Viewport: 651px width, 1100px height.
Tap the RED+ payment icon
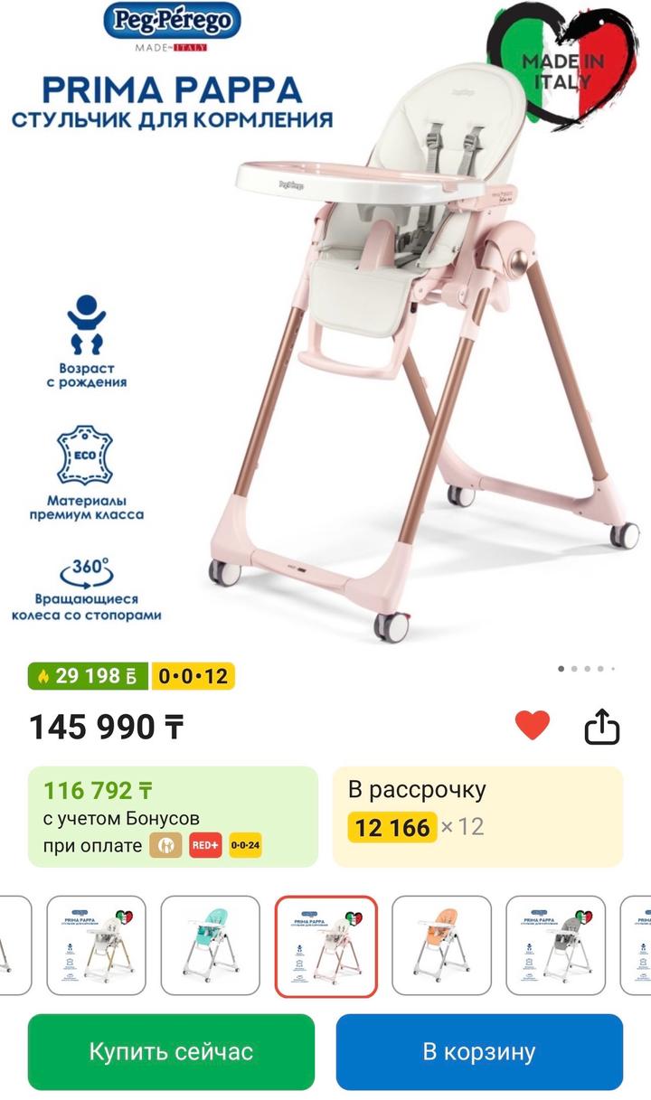tap(205, 845)
